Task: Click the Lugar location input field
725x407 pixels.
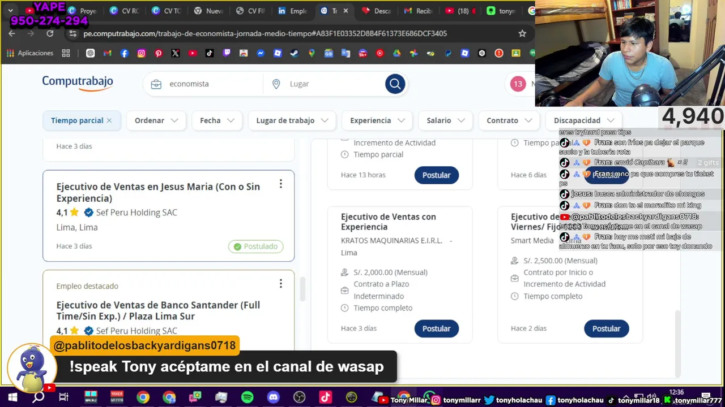Action: (326, 84)
